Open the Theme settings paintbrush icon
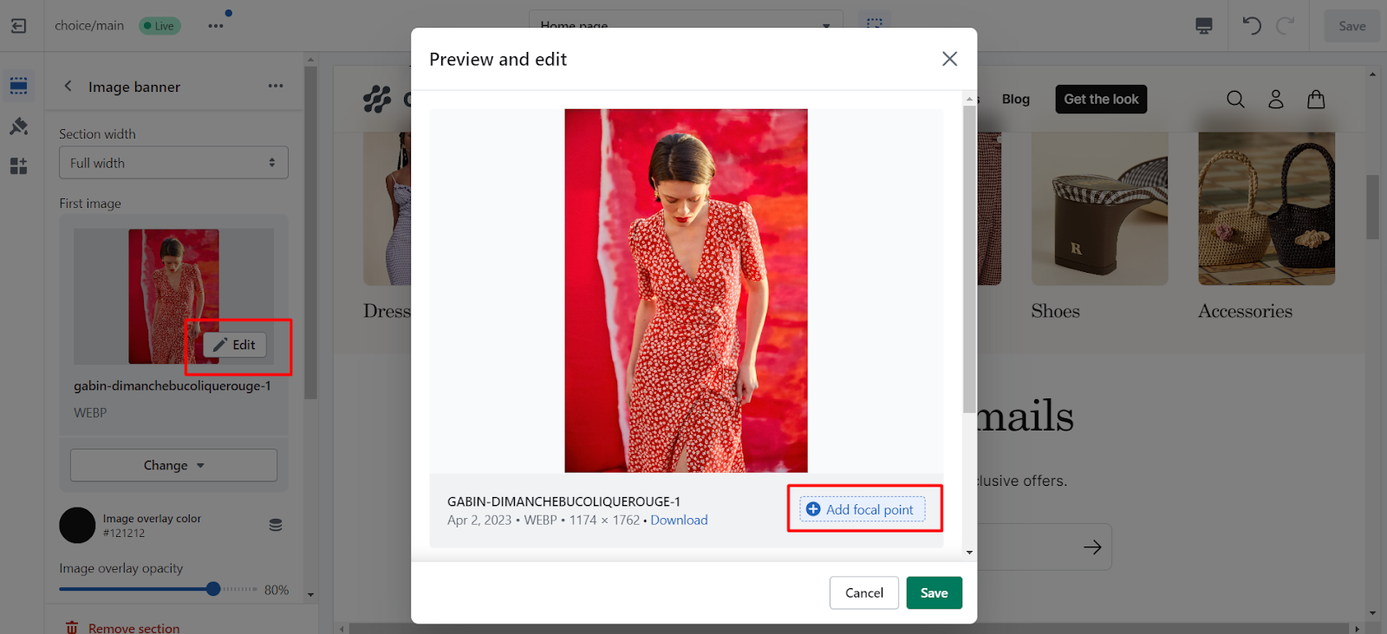The height and width of the screenshot is (634, 1387). (18, 126)
